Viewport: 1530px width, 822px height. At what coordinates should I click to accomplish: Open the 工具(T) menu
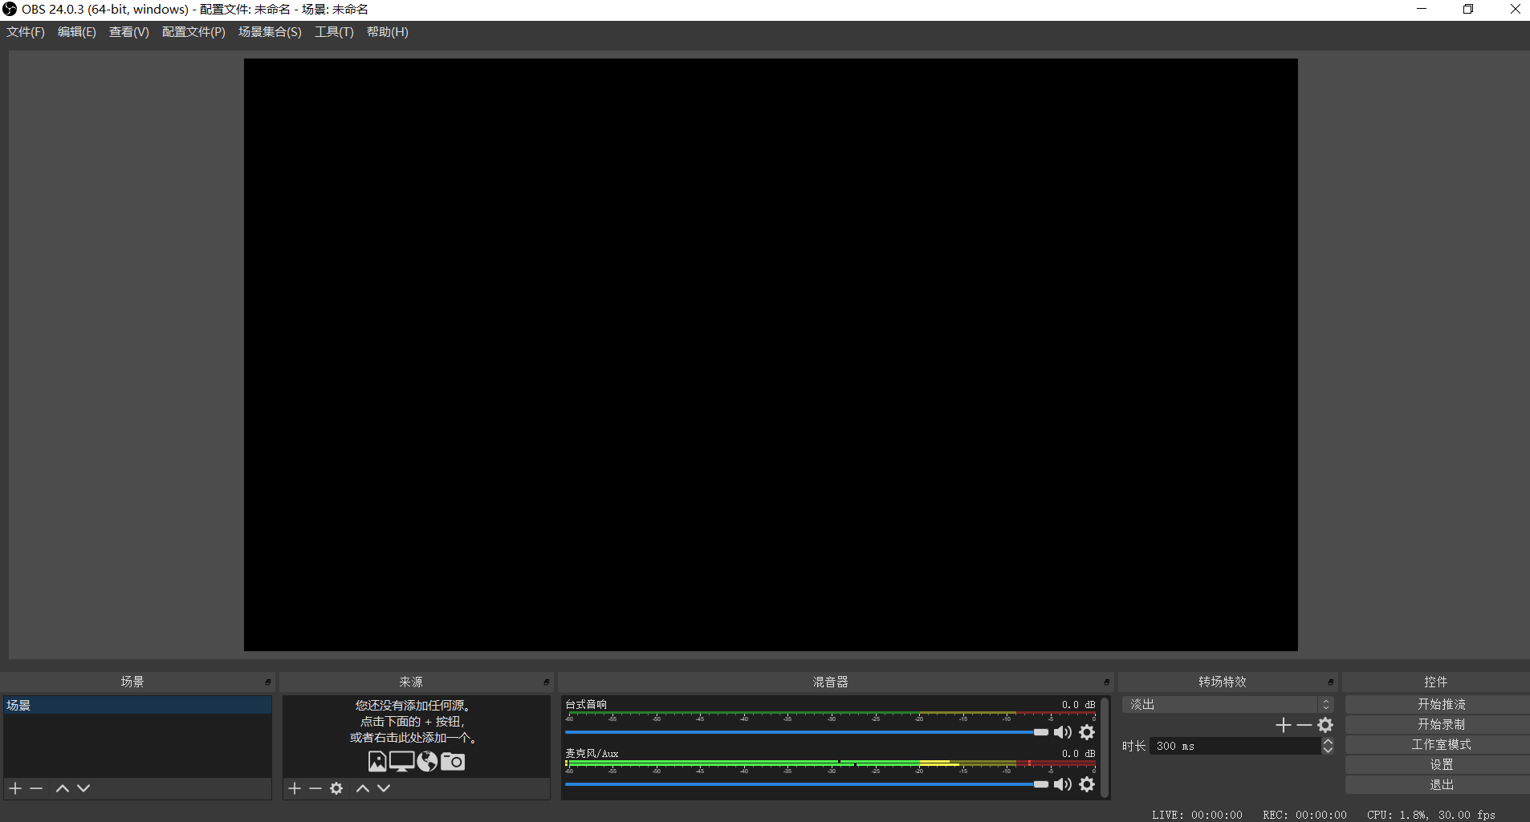[x=334, y=32]
